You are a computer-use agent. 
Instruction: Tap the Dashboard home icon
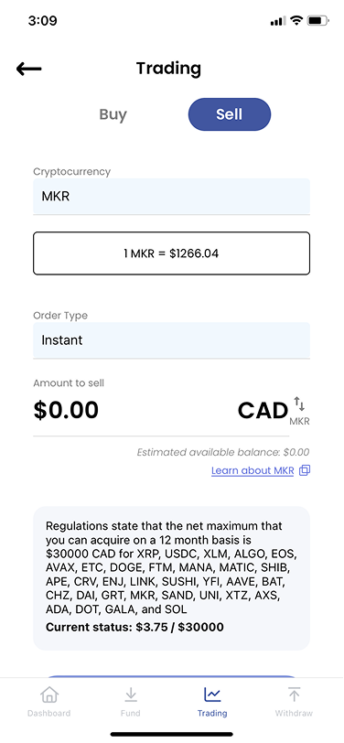click(x=48, y=695)
